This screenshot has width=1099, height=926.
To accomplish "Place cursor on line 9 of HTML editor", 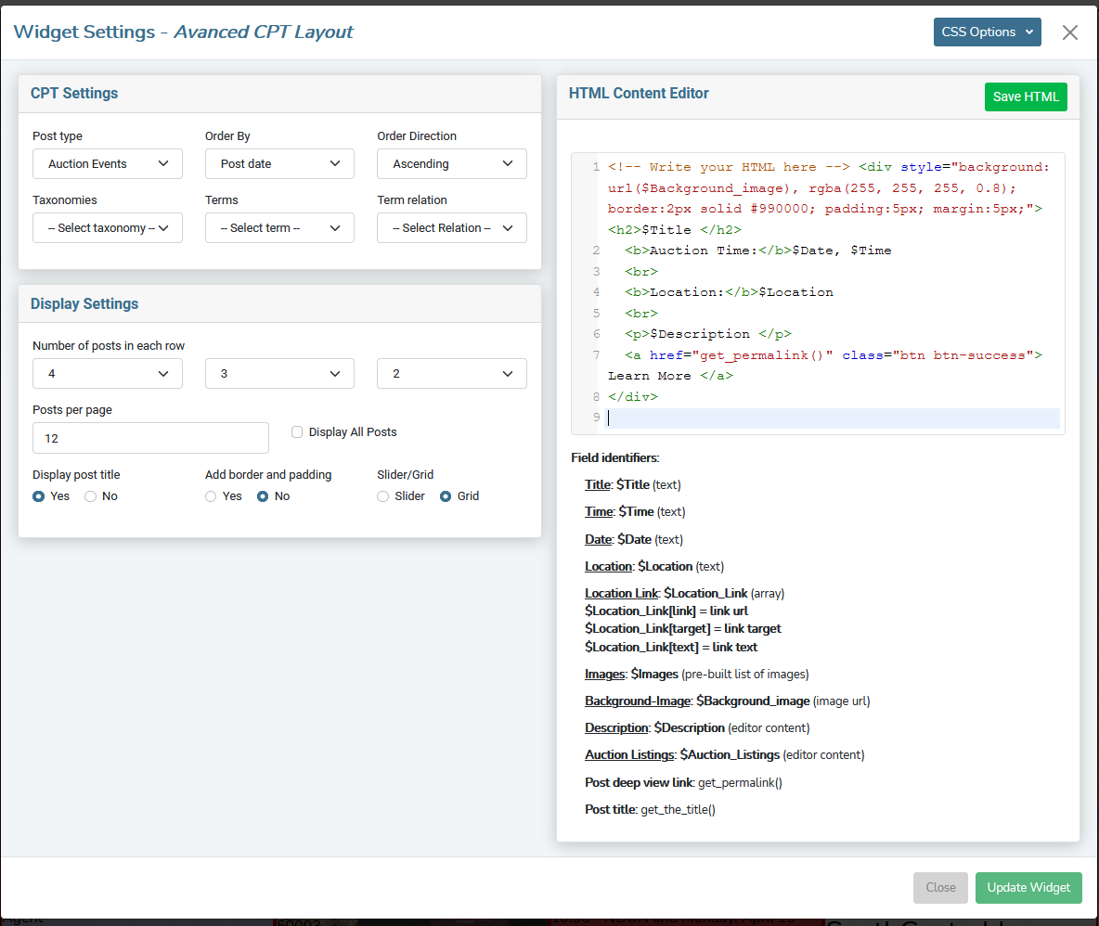I will pos(833,418).
